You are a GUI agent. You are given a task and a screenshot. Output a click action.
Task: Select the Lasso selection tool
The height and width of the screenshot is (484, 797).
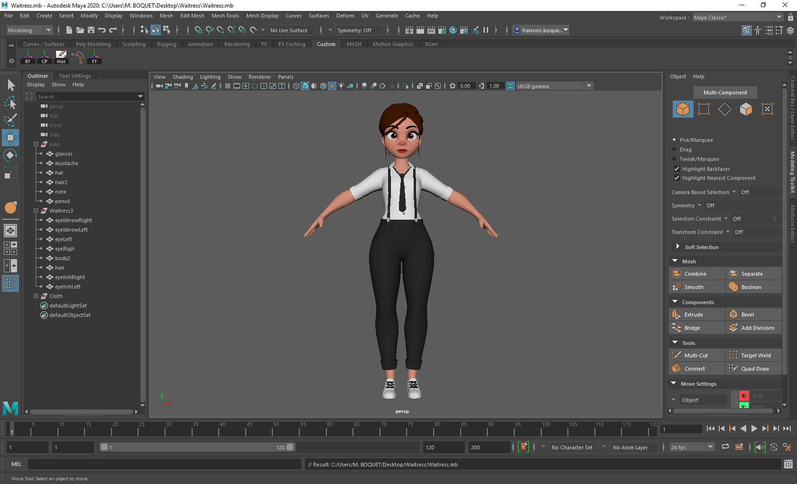click(10, 102)
